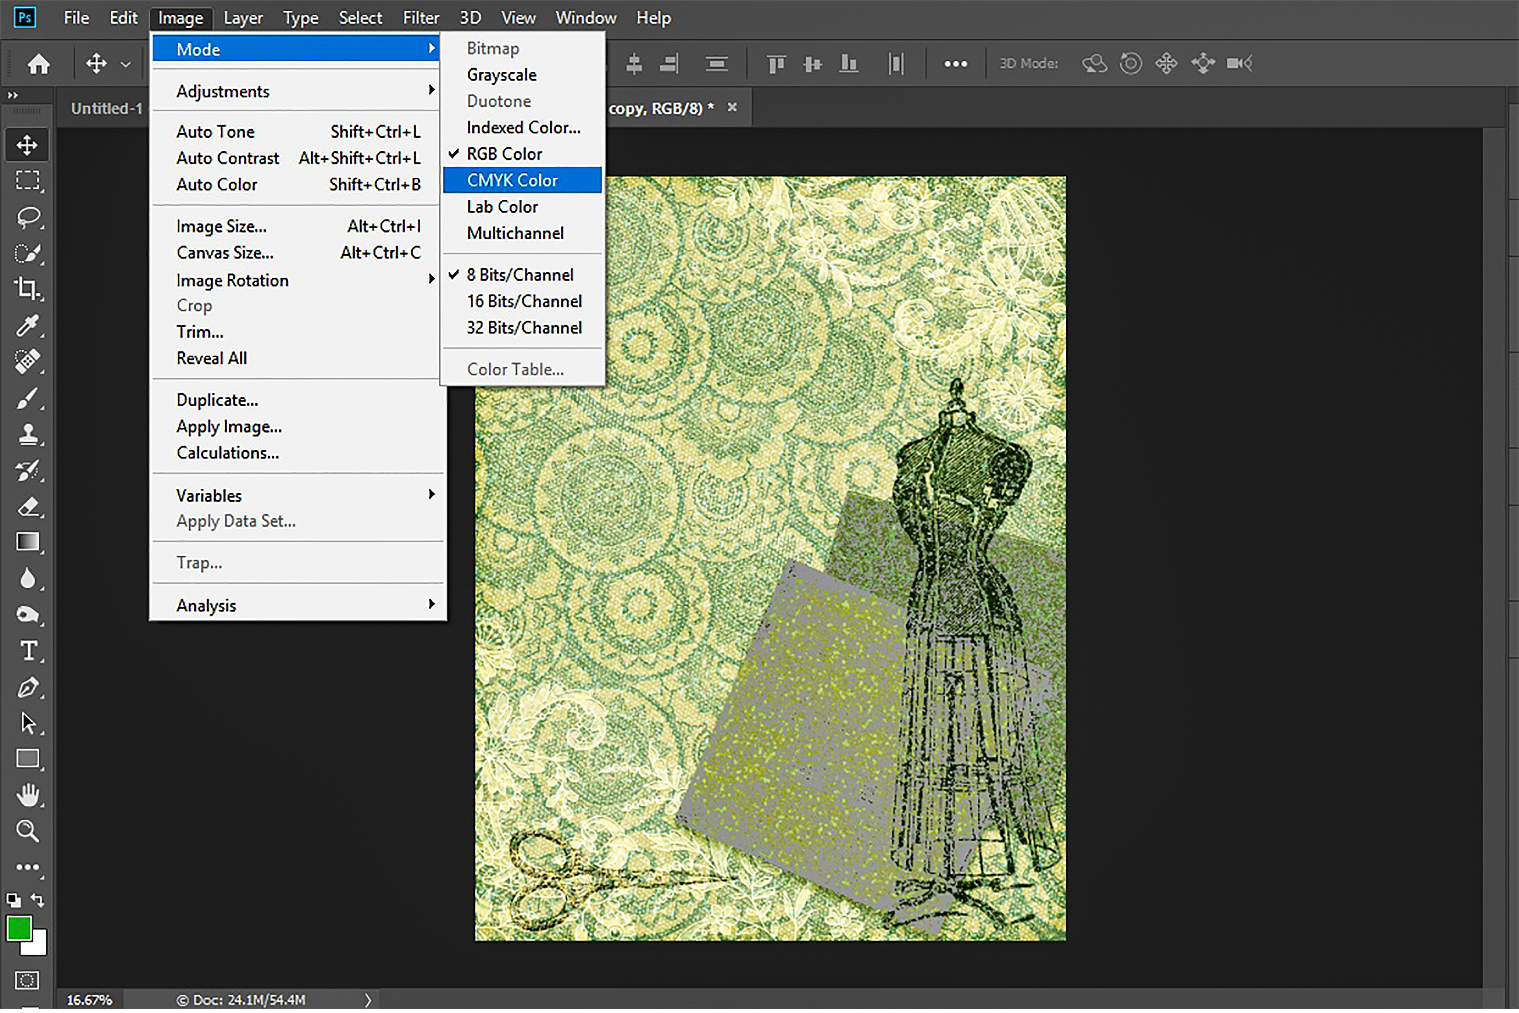Click Canvas Size menu entry
This screenshot has width=1519, height=1013.
point(225,253)
